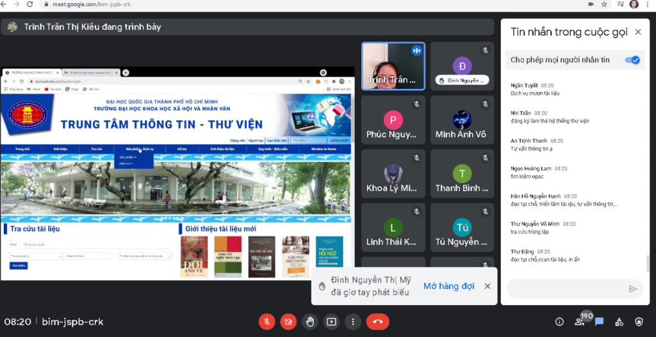Toggle the camera off button

click(288, 322)
